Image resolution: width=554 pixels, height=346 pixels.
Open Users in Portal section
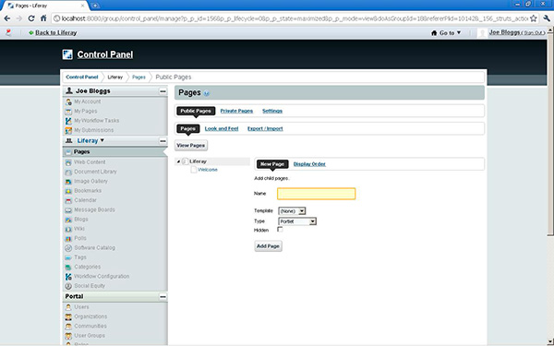tap(81, 307)
